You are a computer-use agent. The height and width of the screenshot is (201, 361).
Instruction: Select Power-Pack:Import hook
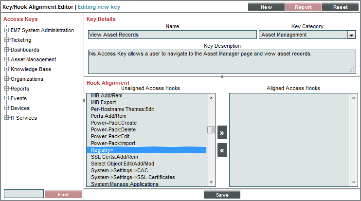pos(146,143)
